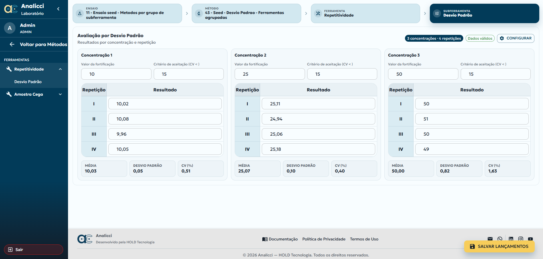Click the Analicci logo in the sidebar

[11, 9]
